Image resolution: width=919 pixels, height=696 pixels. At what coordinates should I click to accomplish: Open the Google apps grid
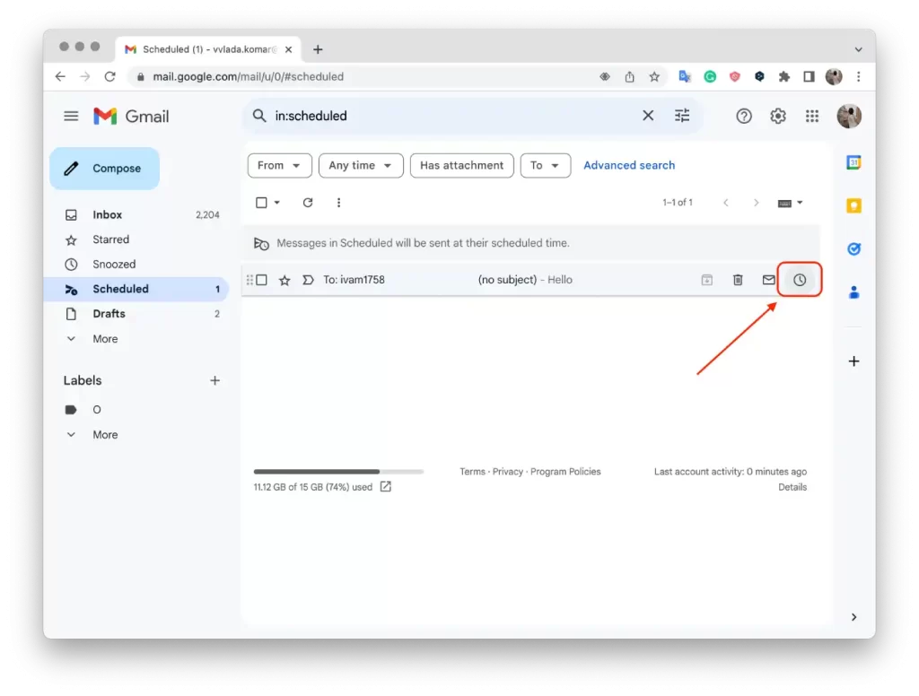coord(811,116)
